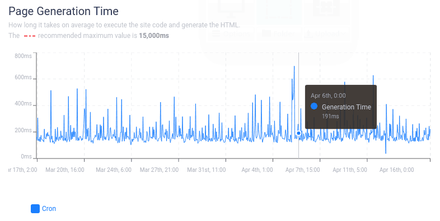Click the faint hamburger Options icon in background
This screenshot has width=440, height=221.
(216, 34)
